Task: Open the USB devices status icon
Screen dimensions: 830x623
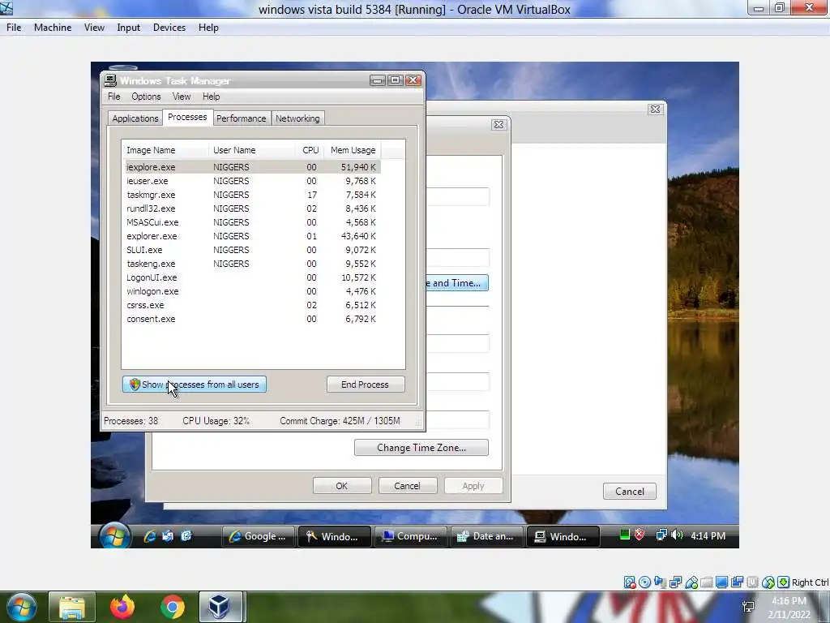Action: [x=691, y=582]
